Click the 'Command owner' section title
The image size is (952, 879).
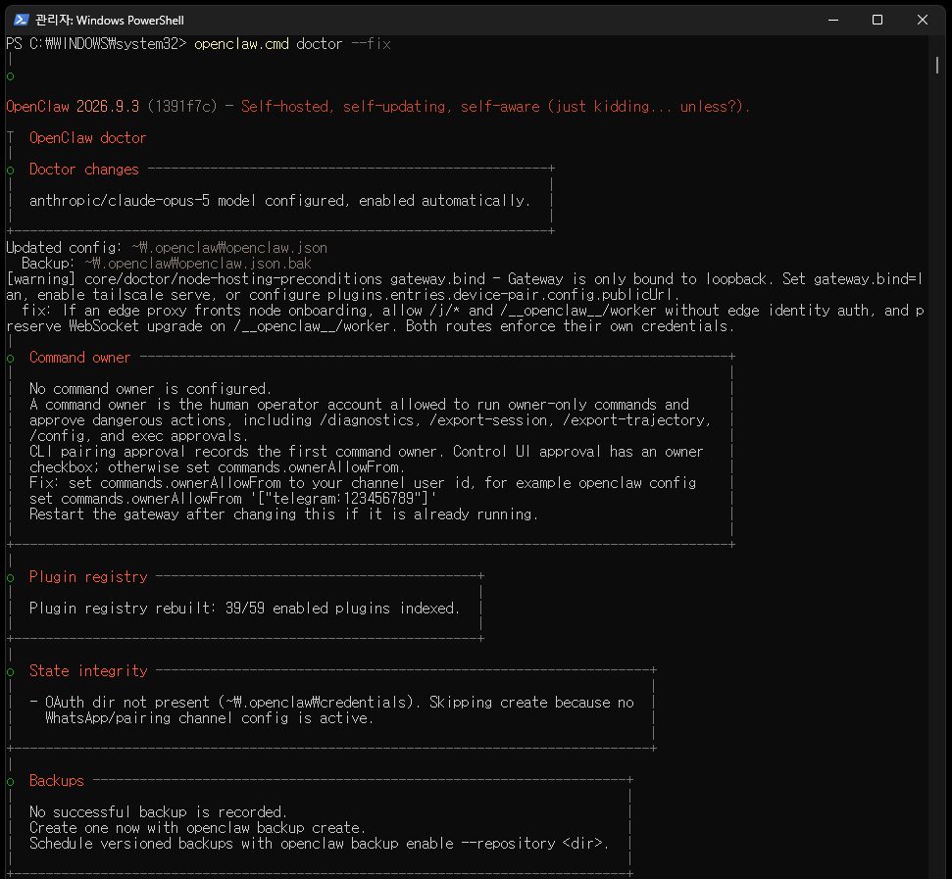tap(79, 358)
